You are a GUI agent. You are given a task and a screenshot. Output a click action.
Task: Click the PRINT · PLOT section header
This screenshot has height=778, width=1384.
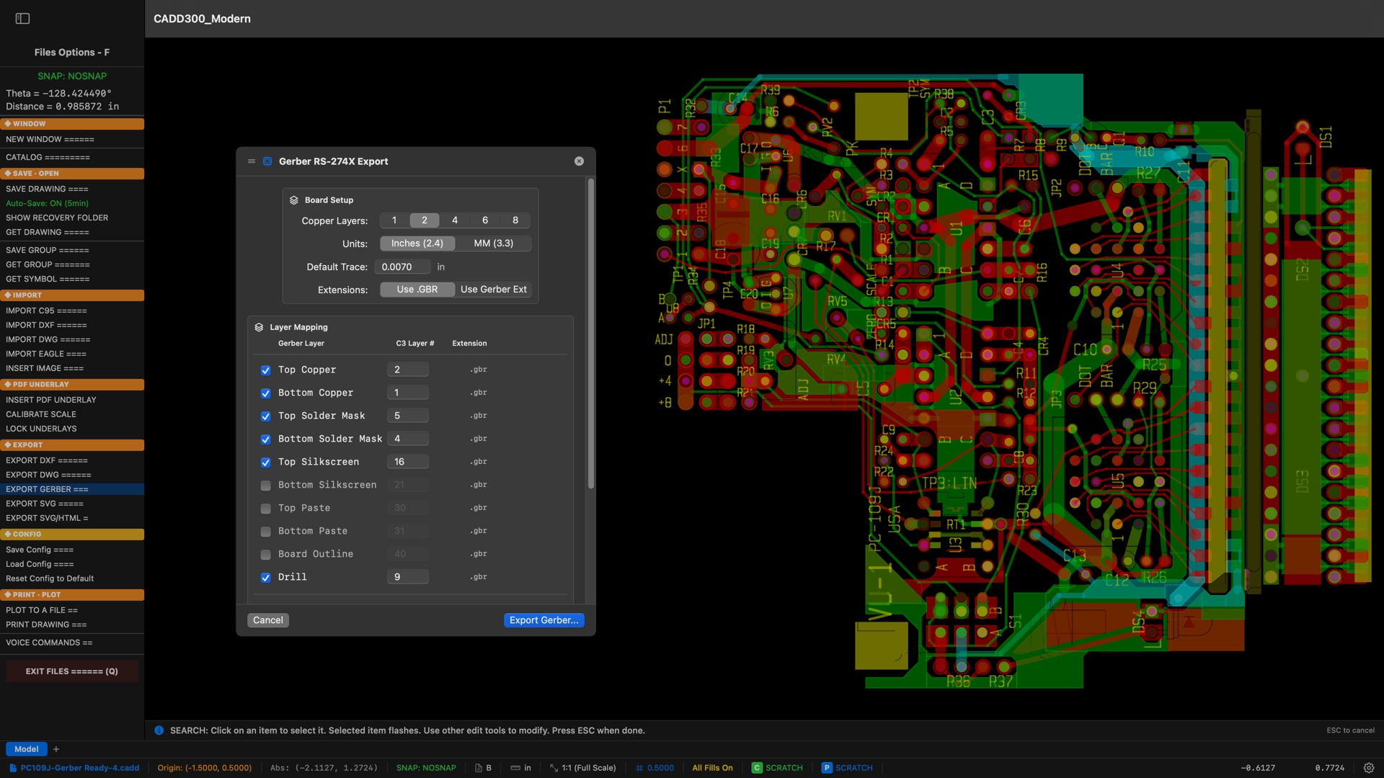72,595
